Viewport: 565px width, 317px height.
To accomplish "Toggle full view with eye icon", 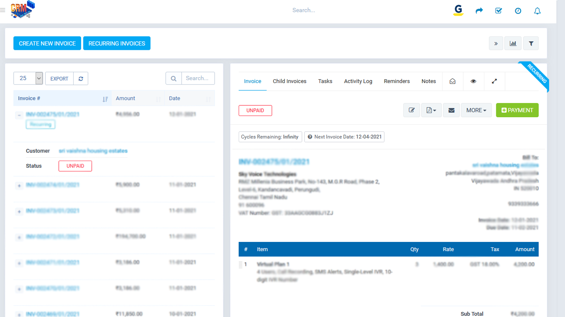I will click(x=474, y=81).
